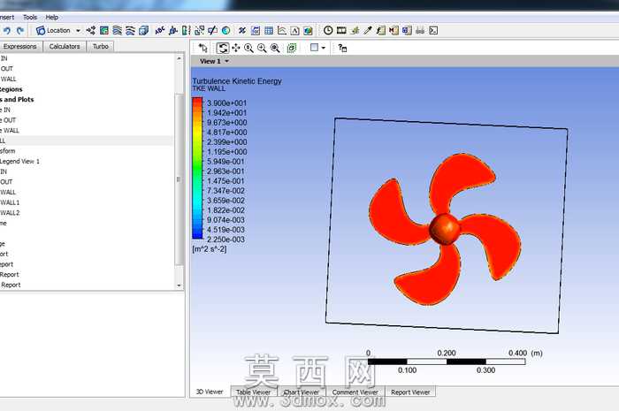Toggle the highlighting button in viewer

[292, 48]
